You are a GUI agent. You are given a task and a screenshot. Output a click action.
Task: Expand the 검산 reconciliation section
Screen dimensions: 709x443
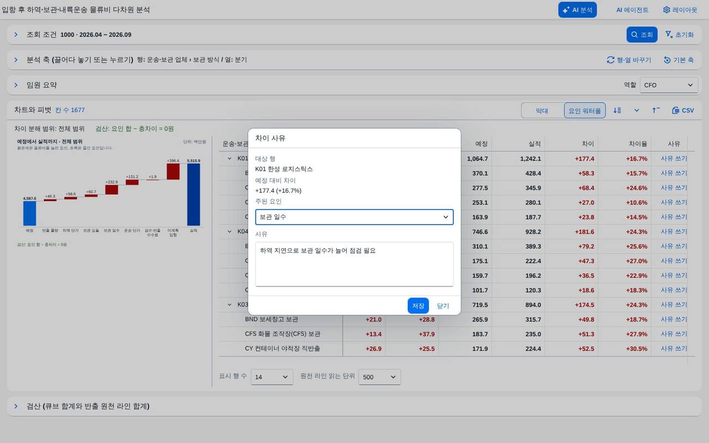(16, 406)
